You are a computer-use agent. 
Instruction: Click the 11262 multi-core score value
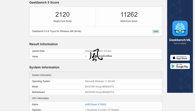(x=129, y=14)
